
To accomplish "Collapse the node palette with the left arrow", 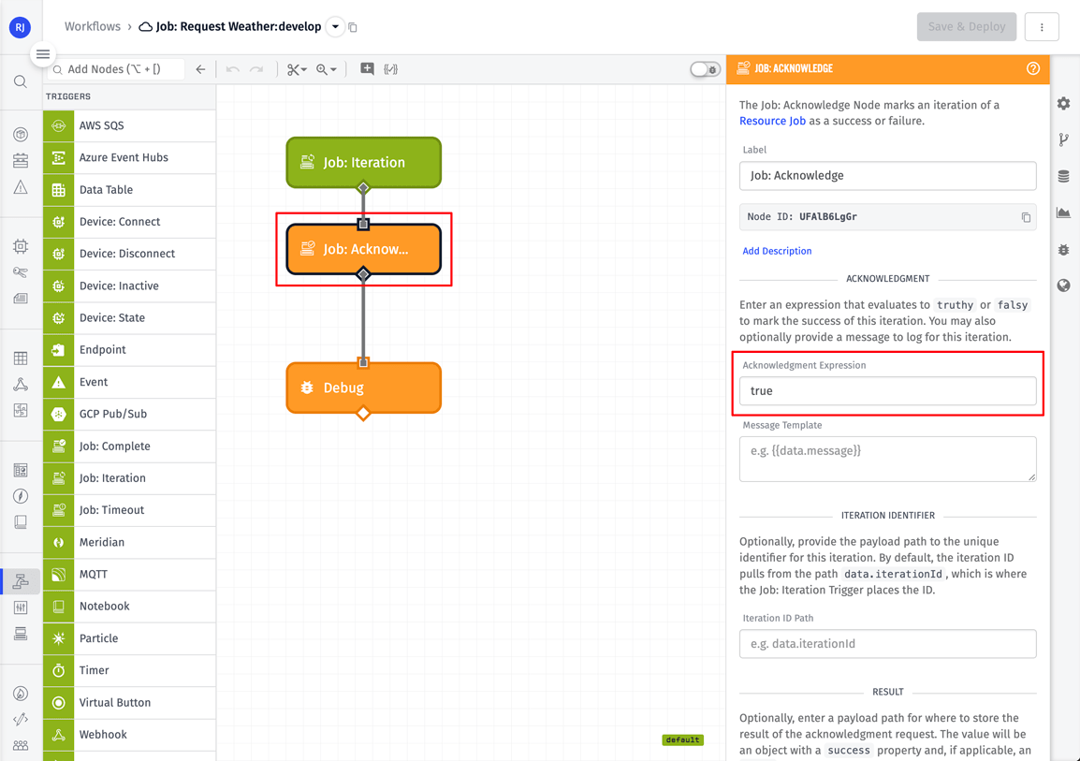I will point(200,69).
